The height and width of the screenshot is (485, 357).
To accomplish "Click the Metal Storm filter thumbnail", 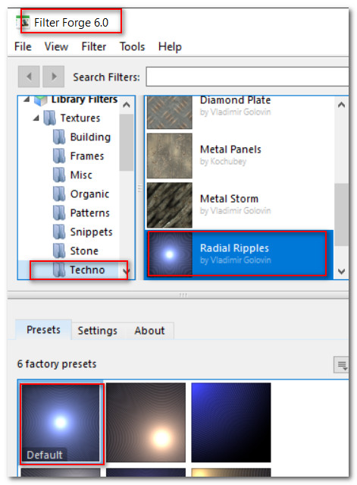I will click(169, 205).
